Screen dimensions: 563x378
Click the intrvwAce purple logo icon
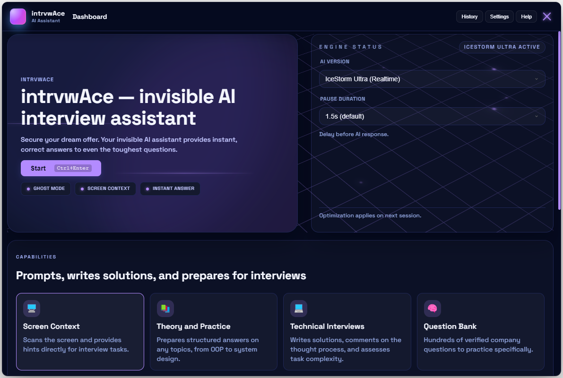coord(17,16)
